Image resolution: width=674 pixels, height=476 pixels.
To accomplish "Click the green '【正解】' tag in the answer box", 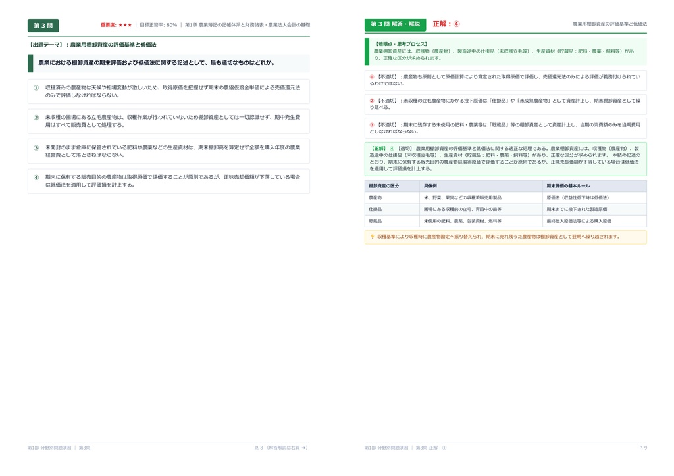I will click(x=378, y=149).
